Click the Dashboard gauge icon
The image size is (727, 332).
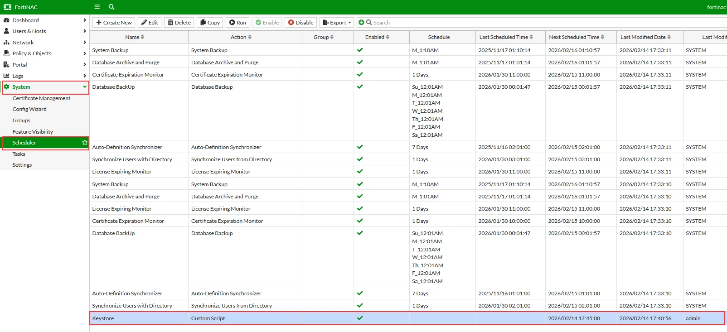(x=6, y=20)
